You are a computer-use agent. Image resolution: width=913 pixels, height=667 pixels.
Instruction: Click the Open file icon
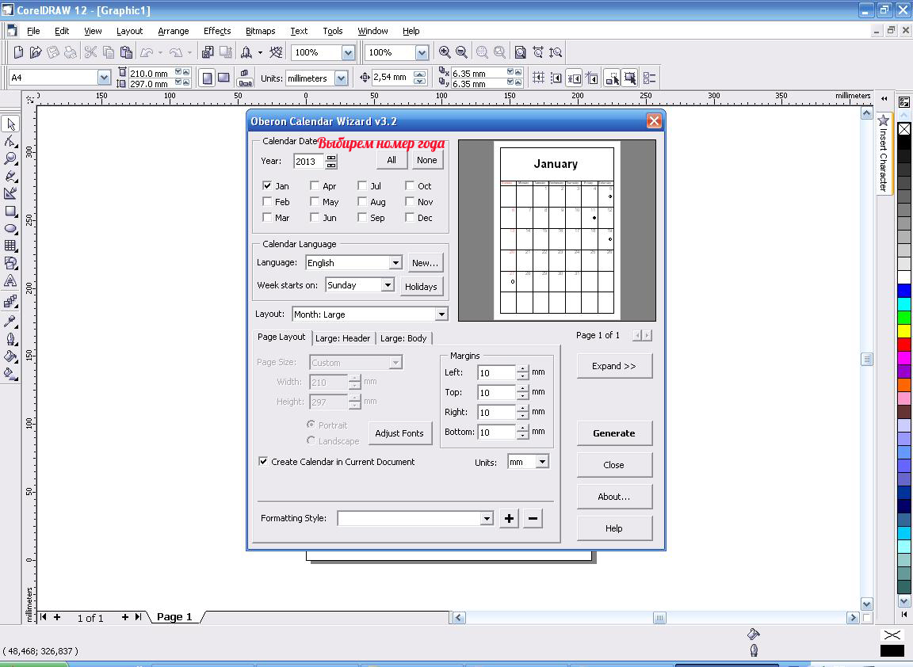(x=36, y=52)
